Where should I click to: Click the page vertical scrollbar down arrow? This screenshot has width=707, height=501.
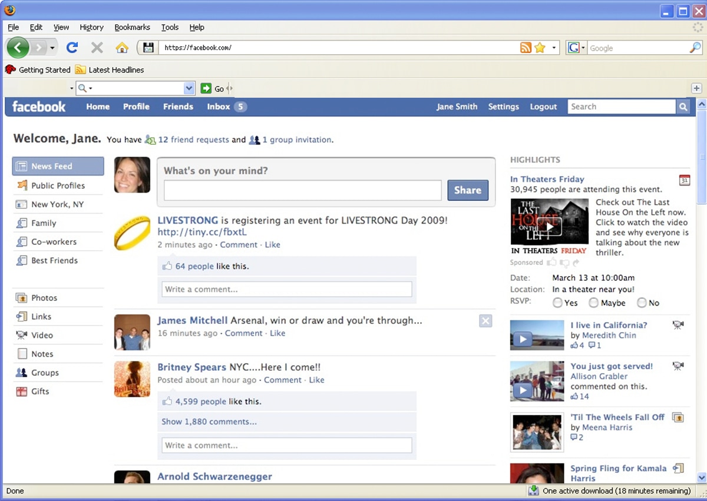(701, 477)
